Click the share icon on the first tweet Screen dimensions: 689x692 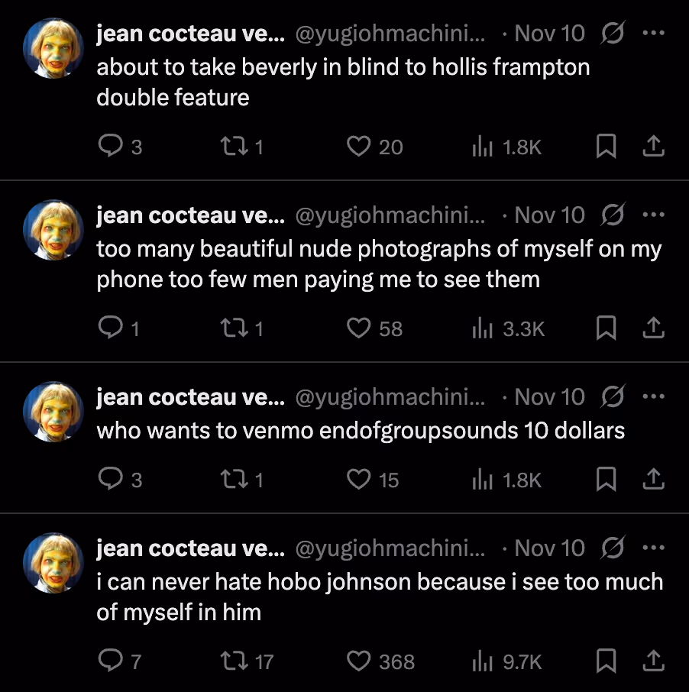click(x=653, y=147)
